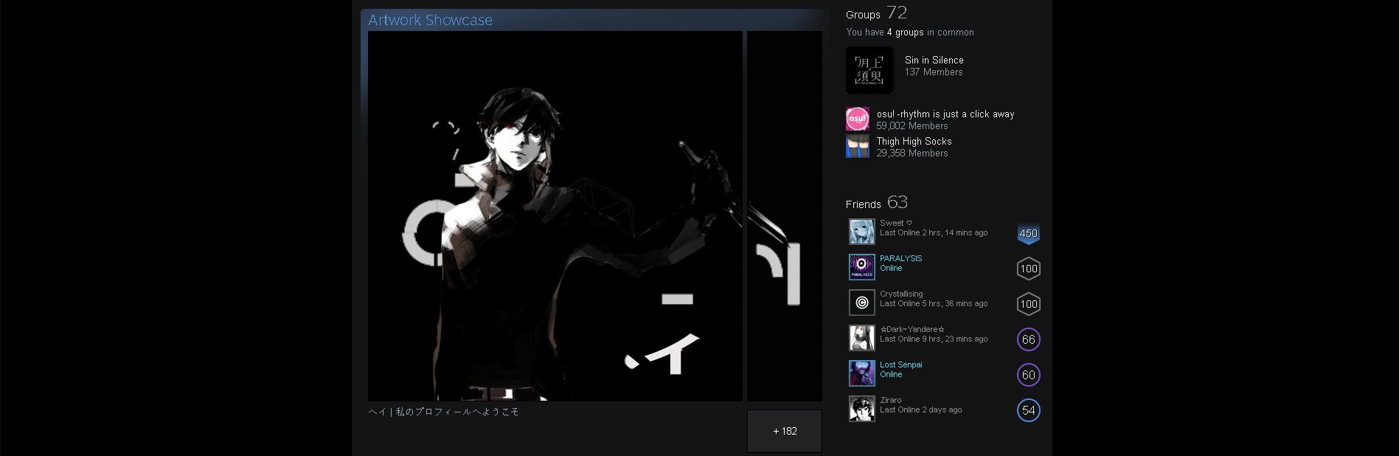Click PARALYSIS 'Online' status text
1399x456 pixels.
coord(891,268)
